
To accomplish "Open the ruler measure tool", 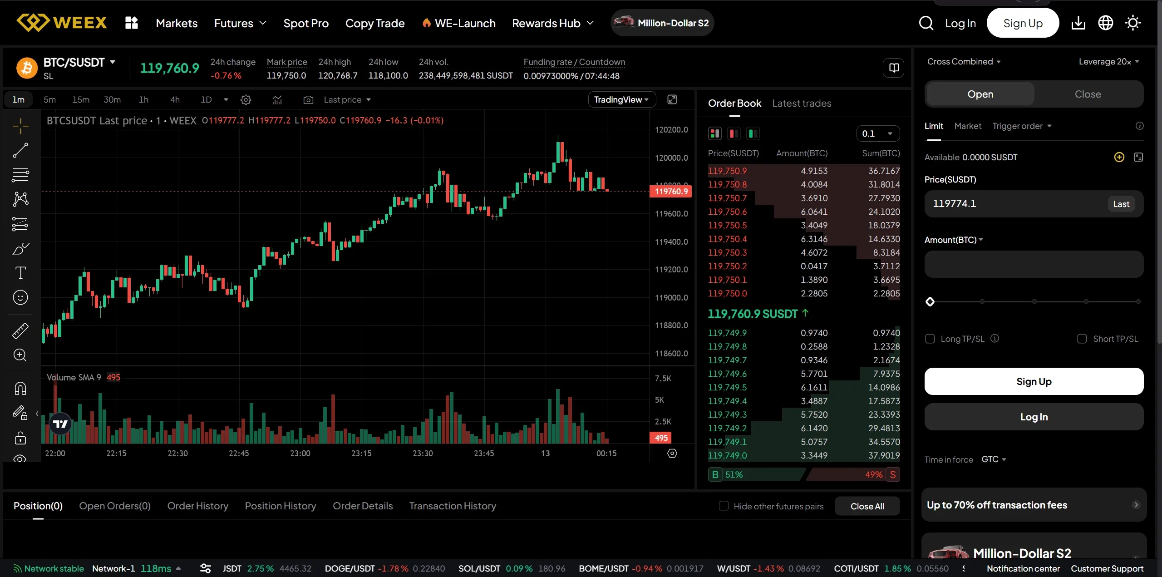I will click(20, 330).
